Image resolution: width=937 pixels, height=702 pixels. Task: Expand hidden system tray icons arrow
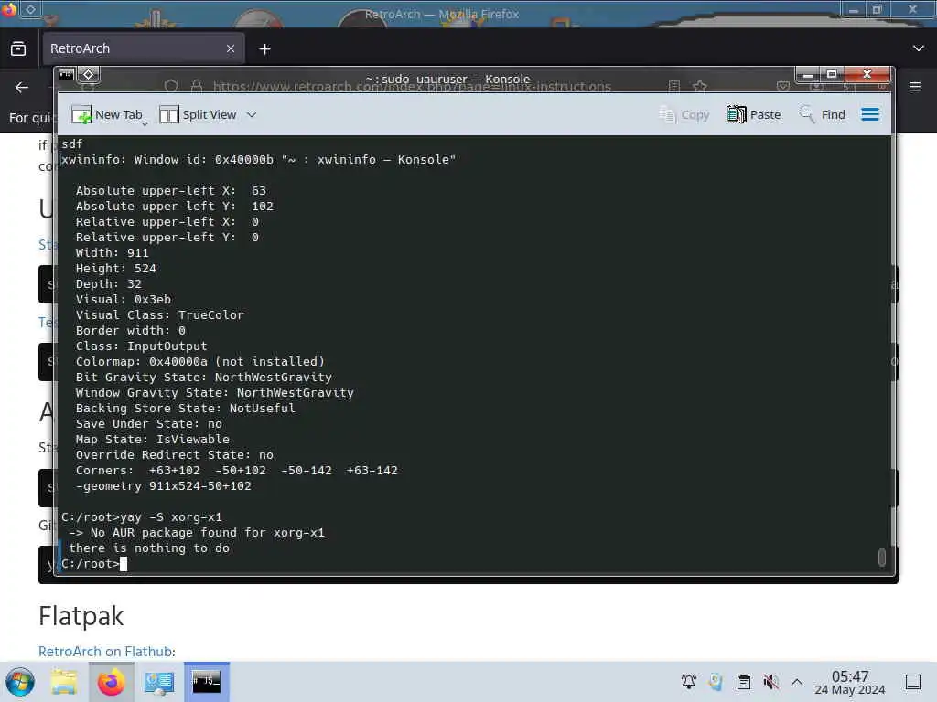(797, 681)
